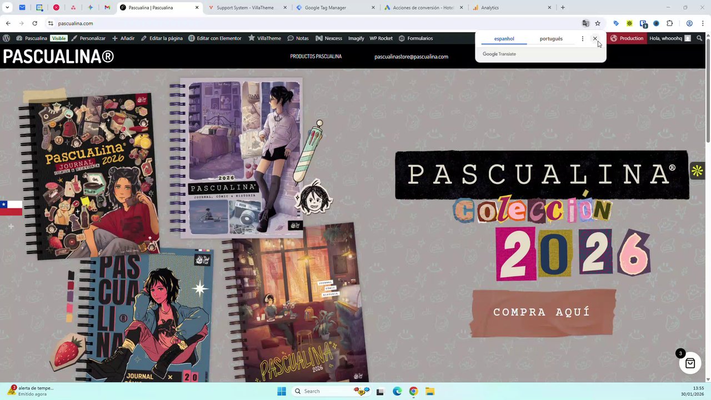
Task: Click the Visible status badge
Action: [x=58, y=38]
